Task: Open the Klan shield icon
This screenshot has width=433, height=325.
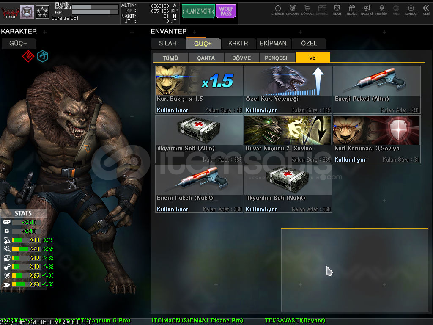Action: pos(337,10)
